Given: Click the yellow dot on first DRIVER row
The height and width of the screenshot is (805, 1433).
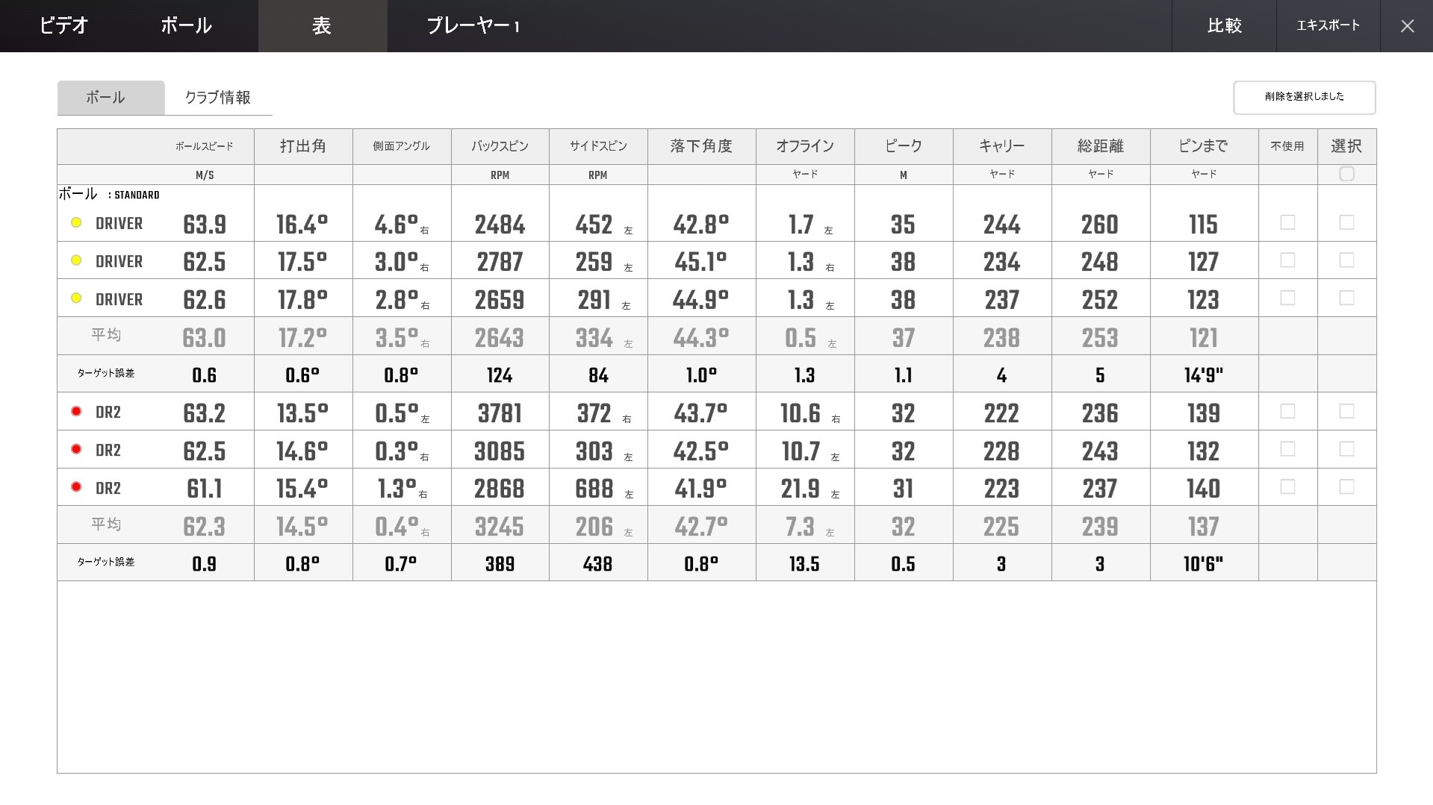Looking at the screenshot, I should pyautogui.click(x=76, y=222).
